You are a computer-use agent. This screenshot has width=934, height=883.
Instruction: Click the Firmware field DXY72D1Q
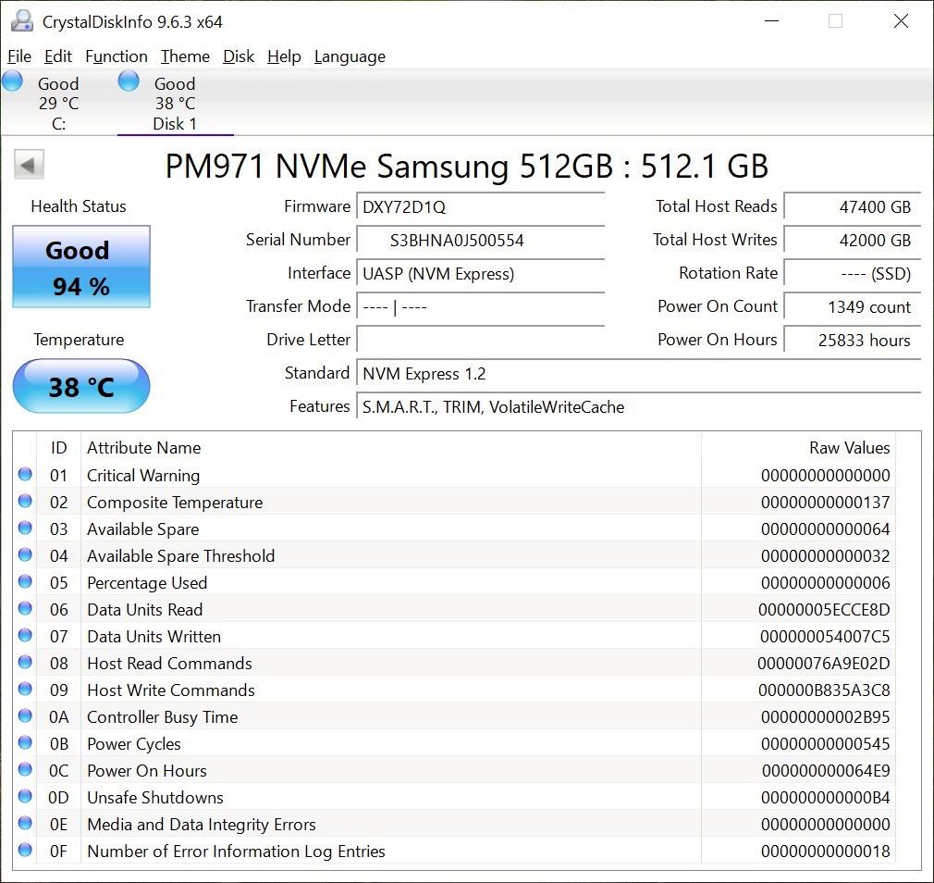[x=480, y=207]
